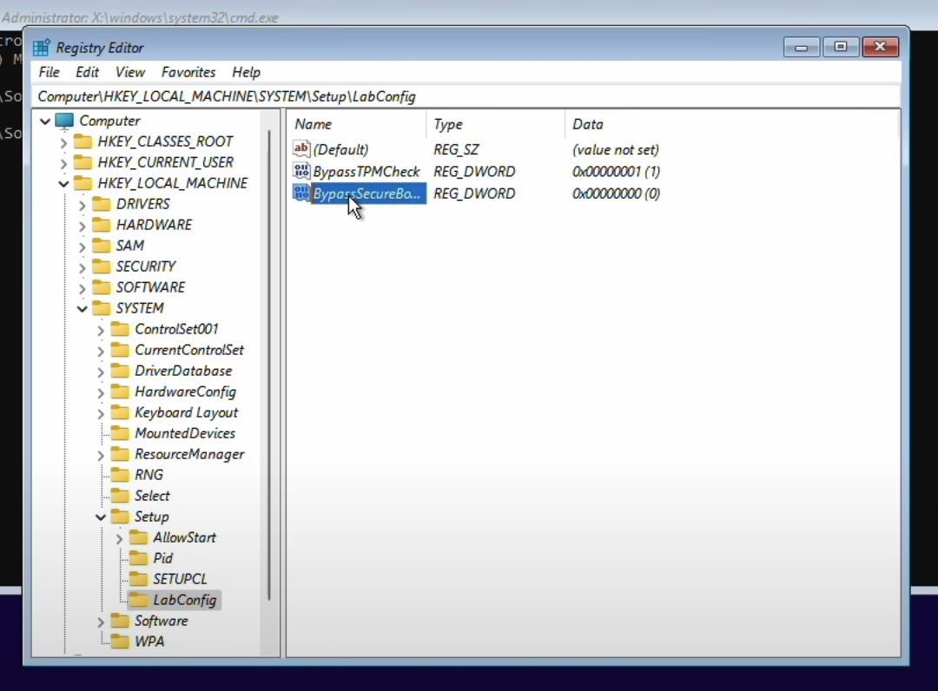Select the SECURITY folder icon

[101, 267]
